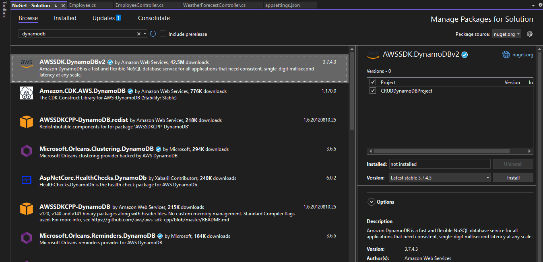Click version 1.170.0 in results list
The height and width of the screenshot is (262, 543).
(x=329, y=91)
